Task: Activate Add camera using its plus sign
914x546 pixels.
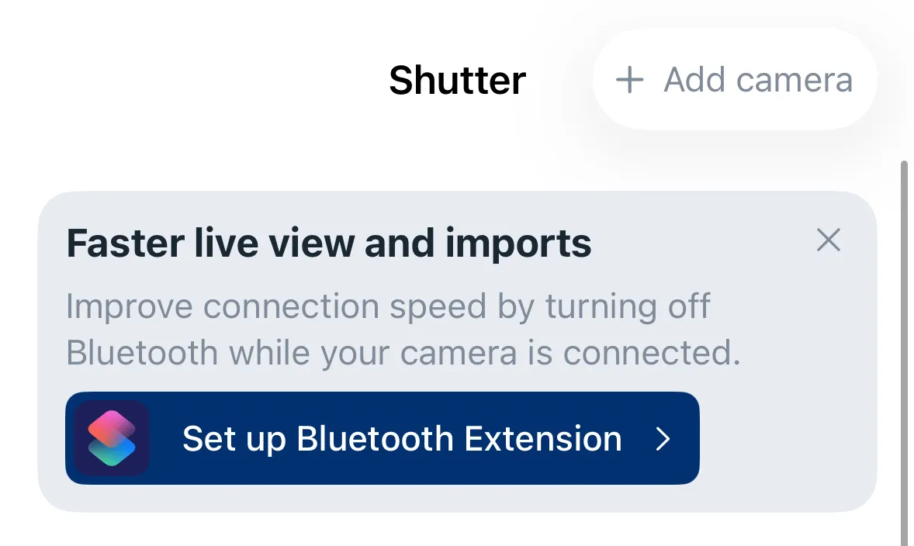Action: click(x=630, y=78)
